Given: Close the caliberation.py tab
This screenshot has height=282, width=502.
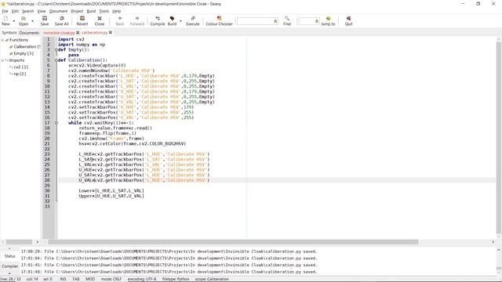Looking at the screenshot, I should tap(111, 33).
